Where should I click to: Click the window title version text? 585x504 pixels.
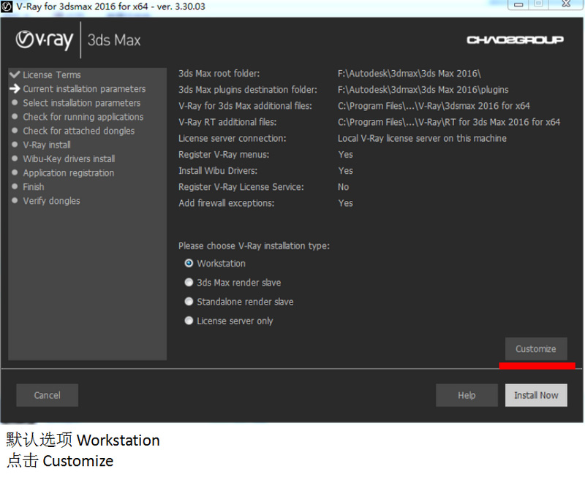click(x=111, y=7)
